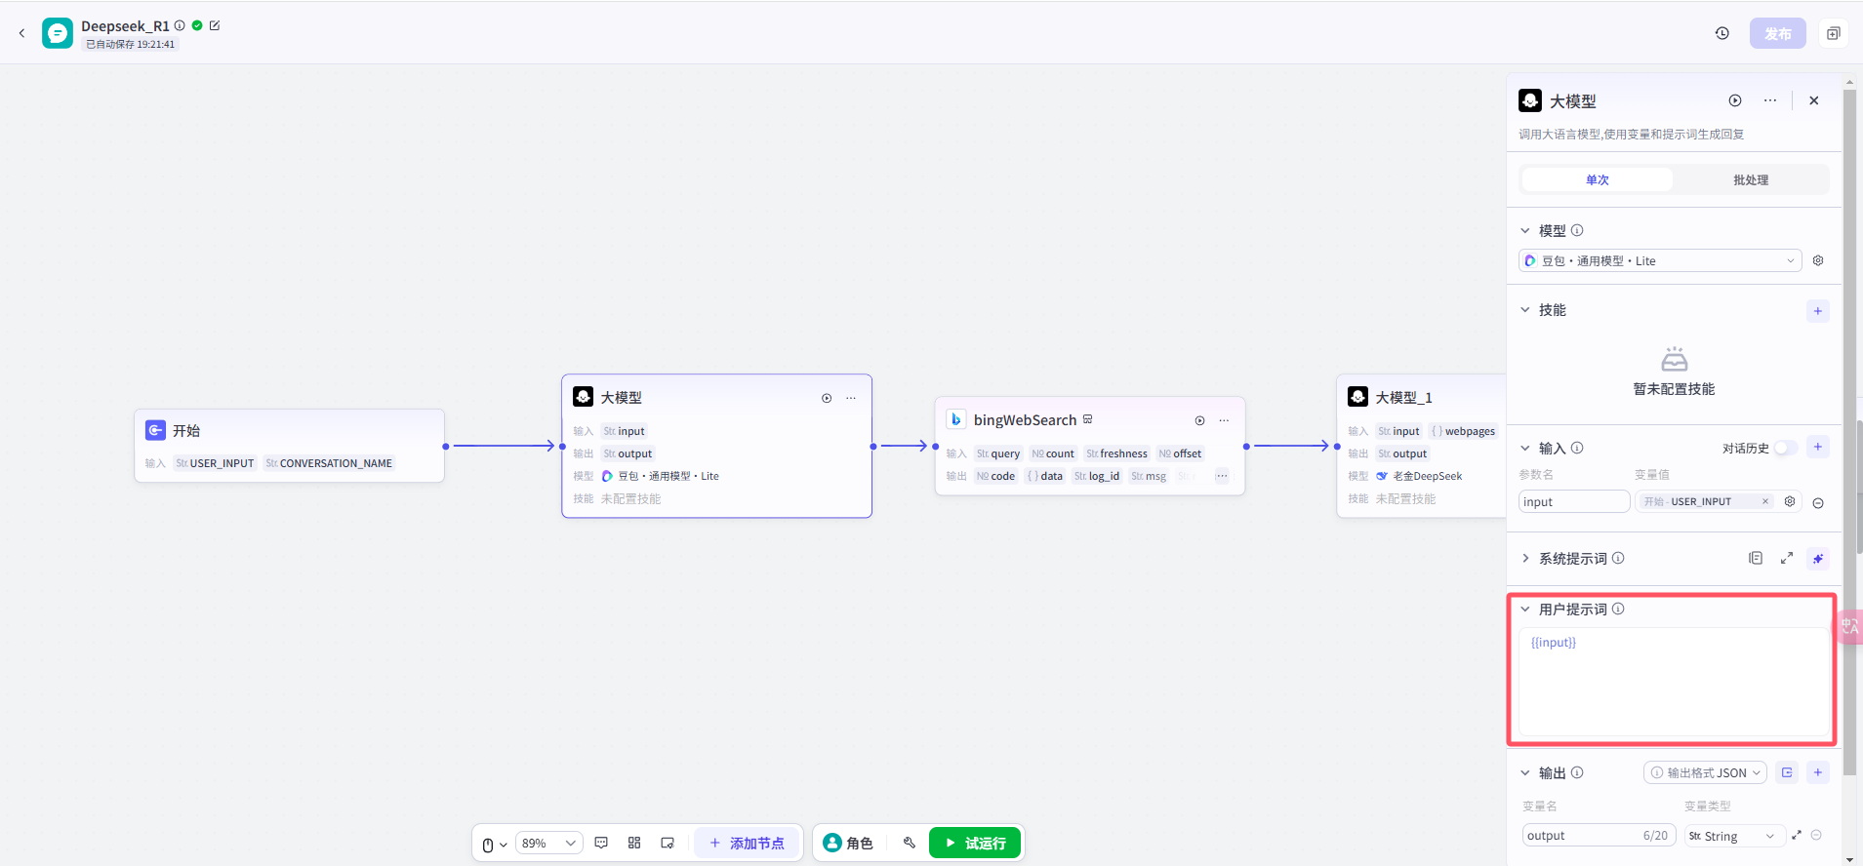This screenshot has height=866, width=1863.
Task: Change zoom level 89% dropdown
Action: (x=547, y=844)
